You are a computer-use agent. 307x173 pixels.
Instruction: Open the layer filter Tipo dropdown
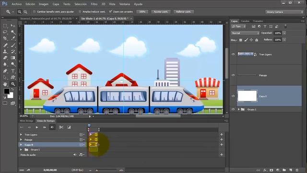tap(238, 26)
